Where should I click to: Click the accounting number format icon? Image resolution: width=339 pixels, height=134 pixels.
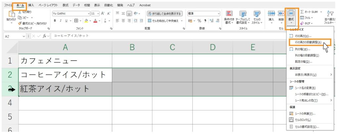[x=190, y=21]
